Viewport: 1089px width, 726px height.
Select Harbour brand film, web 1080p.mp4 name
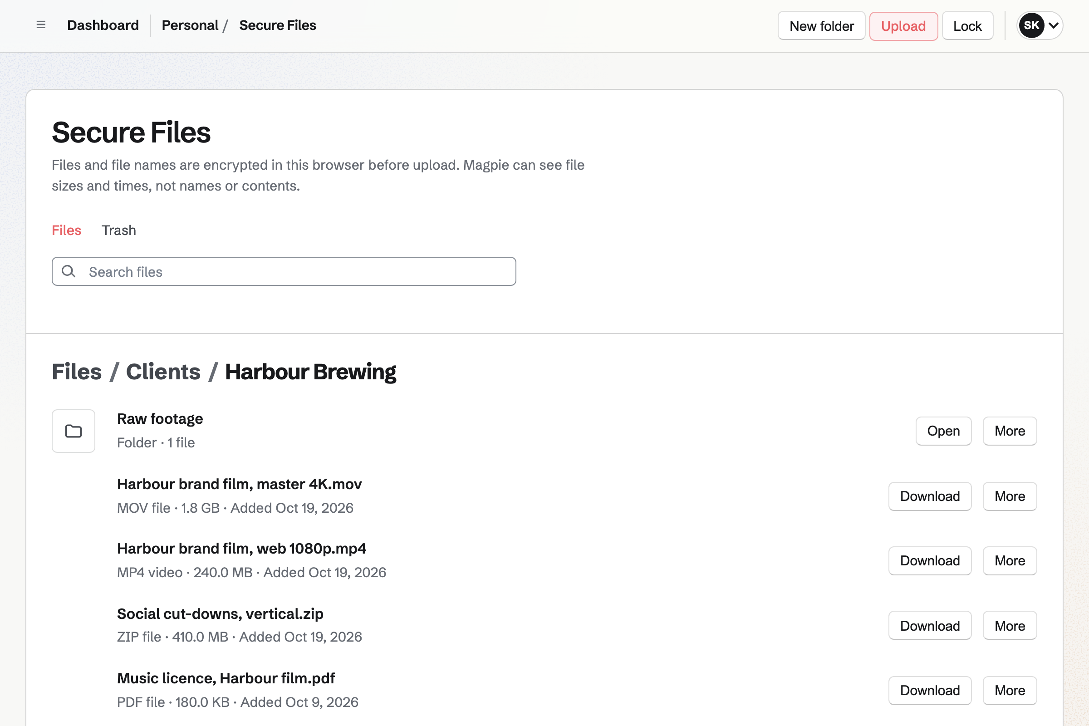(x=241, y=548)
